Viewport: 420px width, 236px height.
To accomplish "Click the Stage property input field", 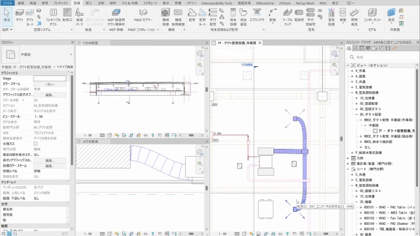I will tap(50, 79).
